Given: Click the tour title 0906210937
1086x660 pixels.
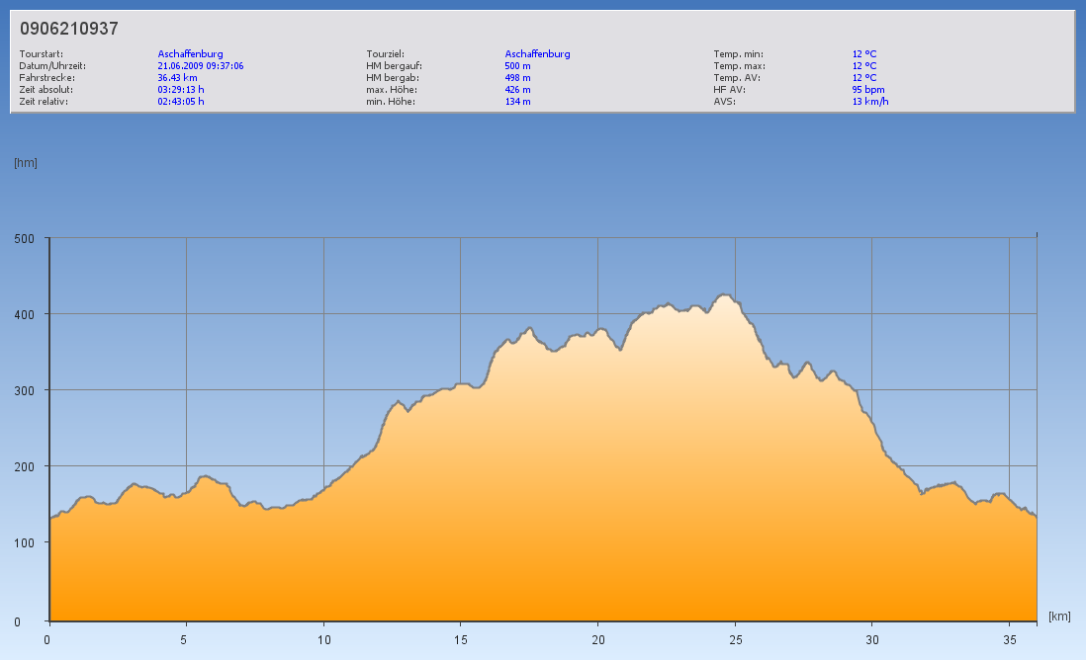Looking at the screenshot, I should [69, 30].
